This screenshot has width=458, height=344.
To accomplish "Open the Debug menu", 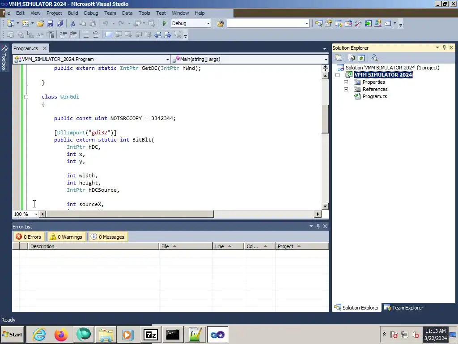I will coord(91,13).
